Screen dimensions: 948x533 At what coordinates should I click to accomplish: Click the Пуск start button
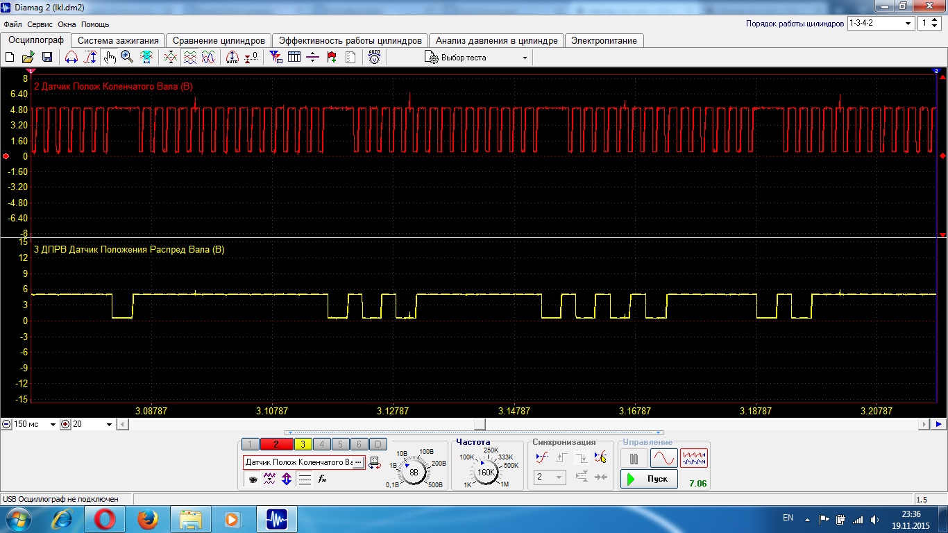(649, 479)
